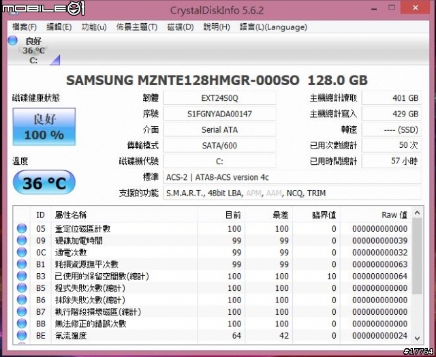Image resolution: width=436 pixels, height=357 pixels.
Task: Click the status icon for attribute 05
Action: tap(22, 228)
